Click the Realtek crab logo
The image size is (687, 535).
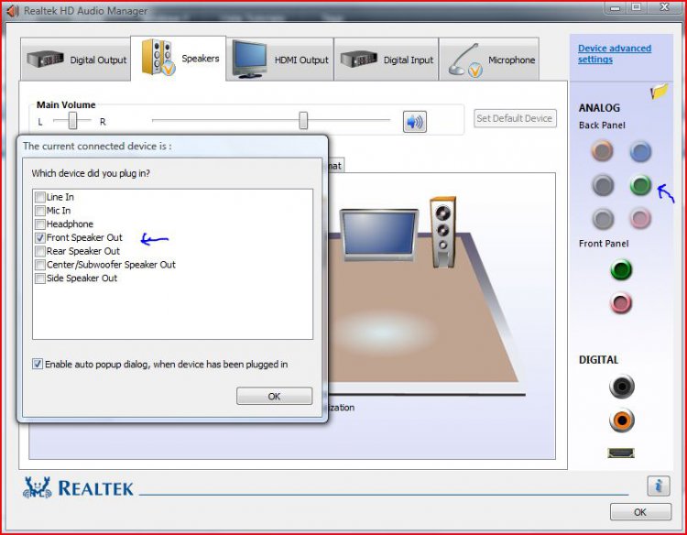38,487
